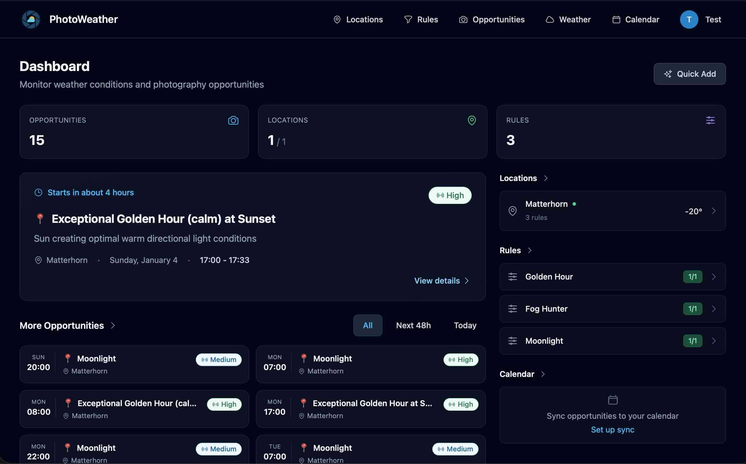
Task: Select the All opportunities filter
Action: (367, 325)
